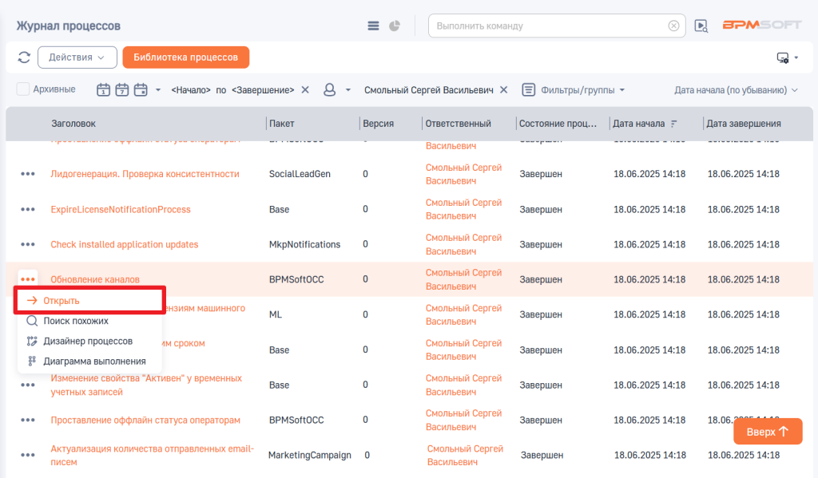Choose Поиск похожих in the context menu
This screenshot has width=818, height=478.
pyautogui.click(x=89, y=321)
